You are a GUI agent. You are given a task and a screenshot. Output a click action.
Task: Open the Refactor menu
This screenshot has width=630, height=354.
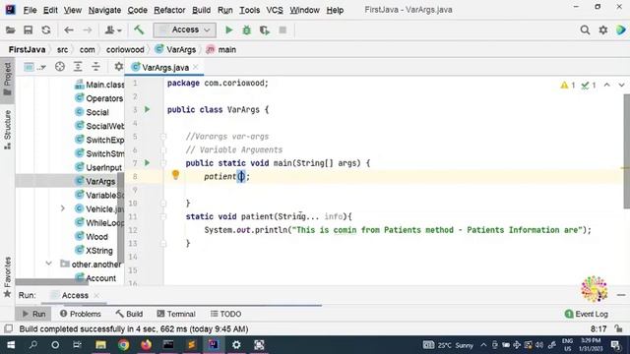pos(169,10)
